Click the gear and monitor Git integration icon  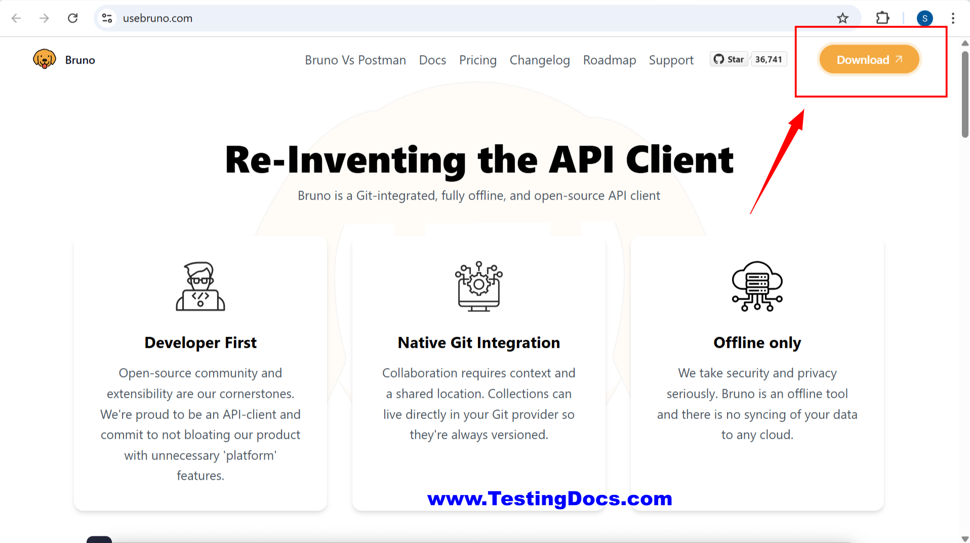pos(479,286)
